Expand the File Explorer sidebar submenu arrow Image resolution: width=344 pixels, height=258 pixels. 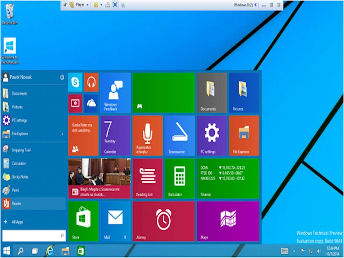click(62, 134)
